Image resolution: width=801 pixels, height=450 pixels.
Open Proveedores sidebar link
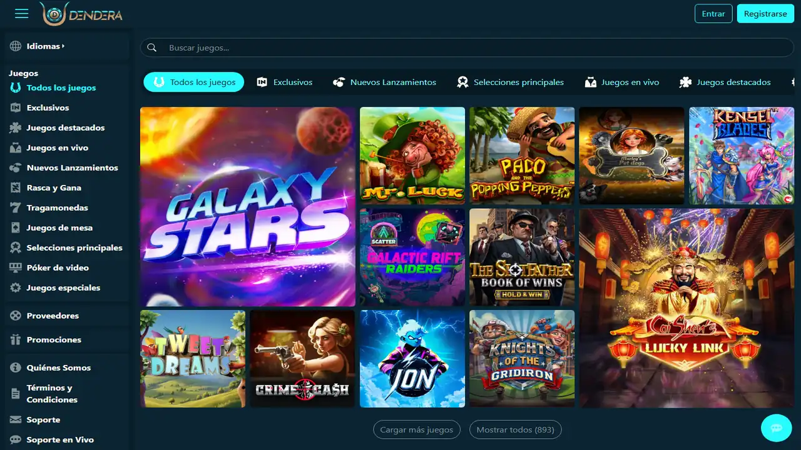click(53, 316)
